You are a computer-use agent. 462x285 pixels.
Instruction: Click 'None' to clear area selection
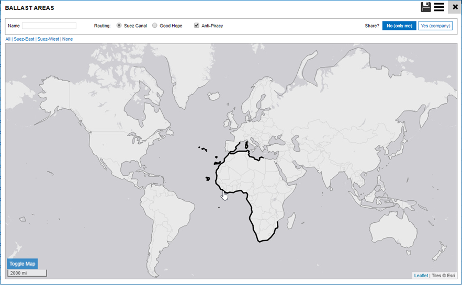click(67, 39)
